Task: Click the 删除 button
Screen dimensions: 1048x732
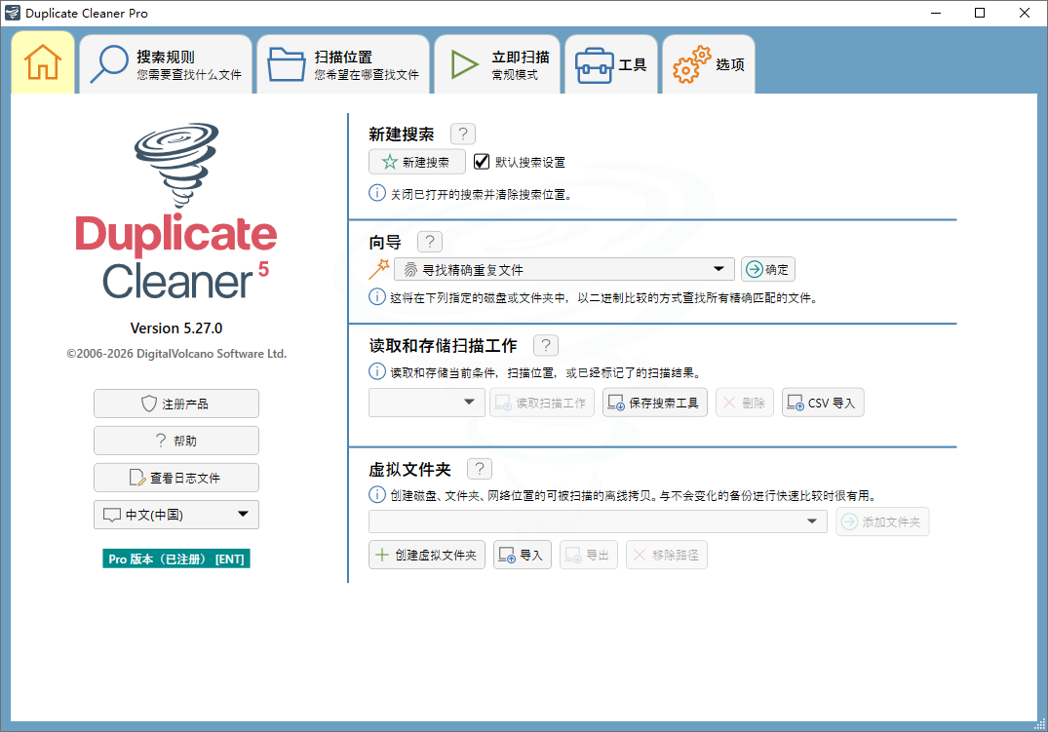Action: pos(745,403)
